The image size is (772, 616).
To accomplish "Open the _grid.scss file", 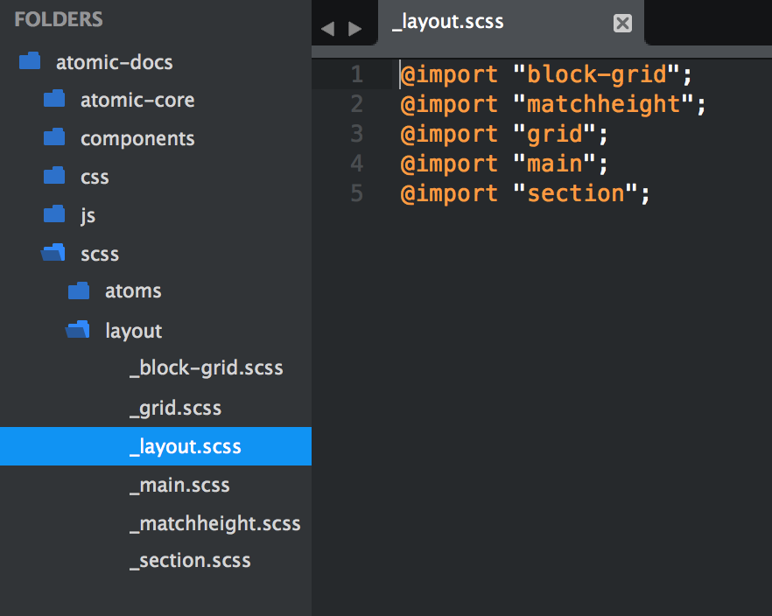I will (x=175, y=408).
